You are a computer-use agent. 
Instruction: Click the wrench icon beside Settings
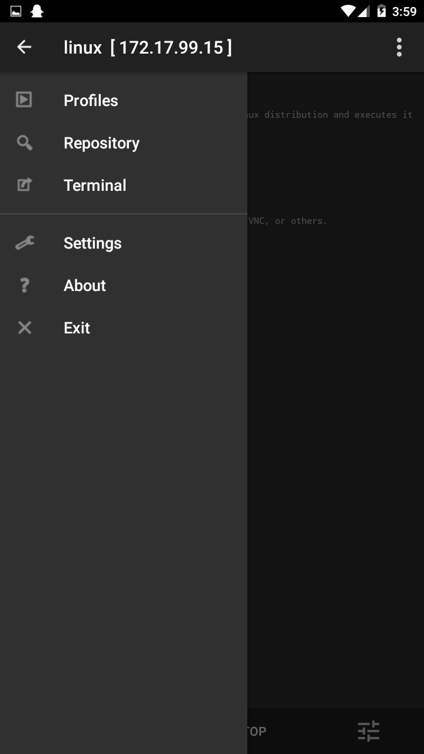(24, 243)
